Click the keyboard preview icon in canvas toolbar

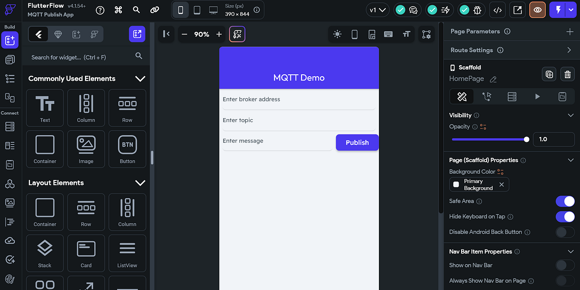(388, 34)
